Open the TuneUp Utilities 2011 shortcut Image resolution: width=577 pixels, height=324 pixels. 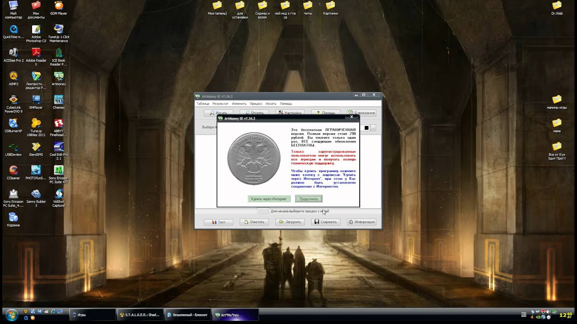[x=36, y=127]
